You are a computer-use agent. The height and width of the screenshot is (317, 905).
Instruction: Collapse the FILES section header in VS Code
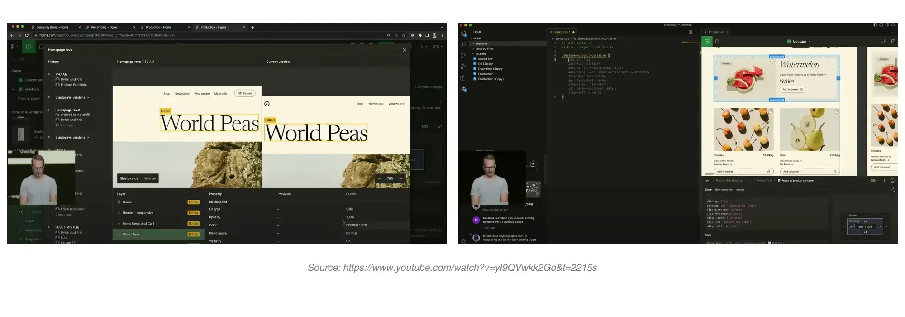click(x=509, y=38)
